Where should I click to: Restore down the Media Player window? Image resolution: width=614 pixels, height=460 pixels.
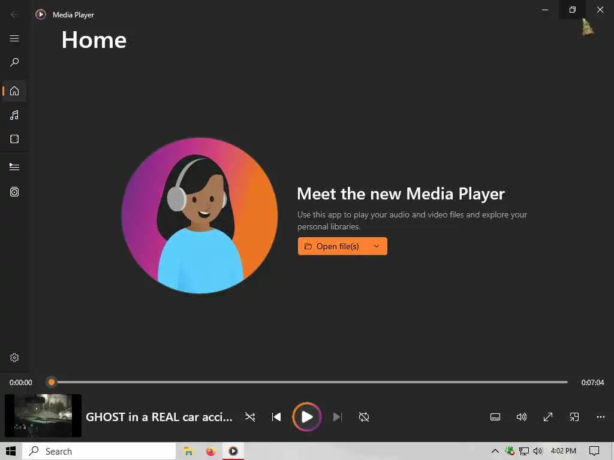coord(573,10)
